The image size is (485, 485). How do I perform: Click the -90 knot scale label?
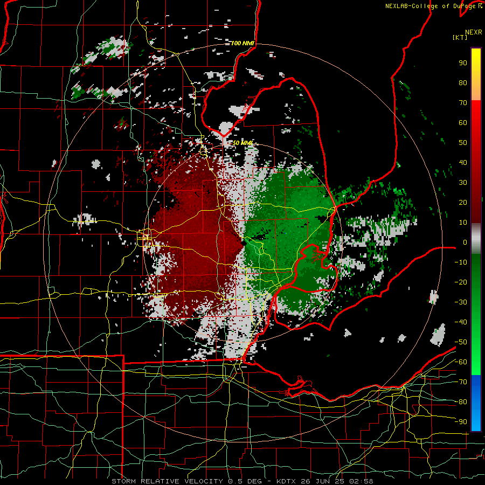tap(461, 422)
